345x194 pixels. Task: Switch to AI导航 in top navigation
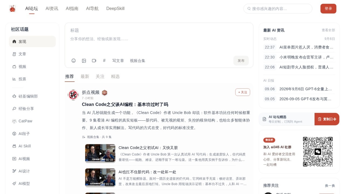pyautogui.click(x=92, y=9)
